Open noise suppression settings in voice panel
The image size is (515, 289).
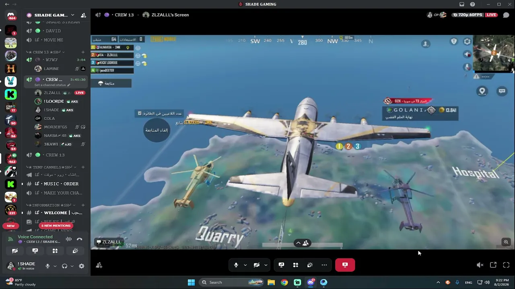click(x=69, y=239)
